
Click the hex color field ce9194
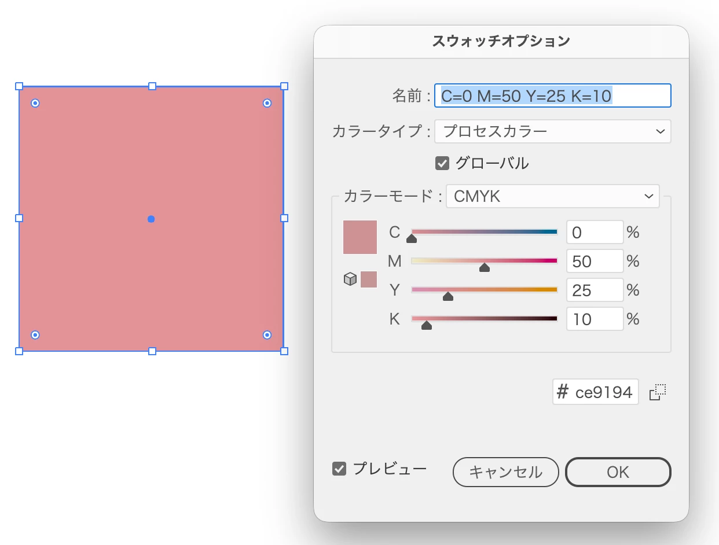596,392
